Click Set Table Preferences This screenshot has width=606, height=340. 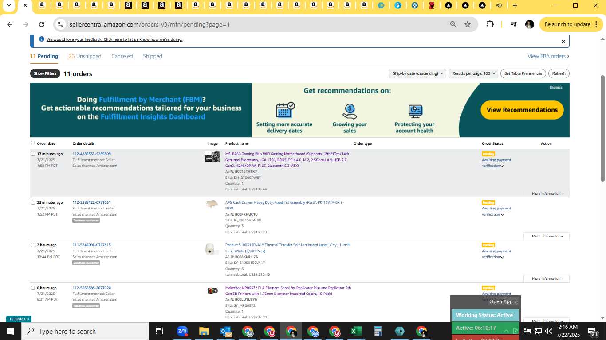[523, 73]
